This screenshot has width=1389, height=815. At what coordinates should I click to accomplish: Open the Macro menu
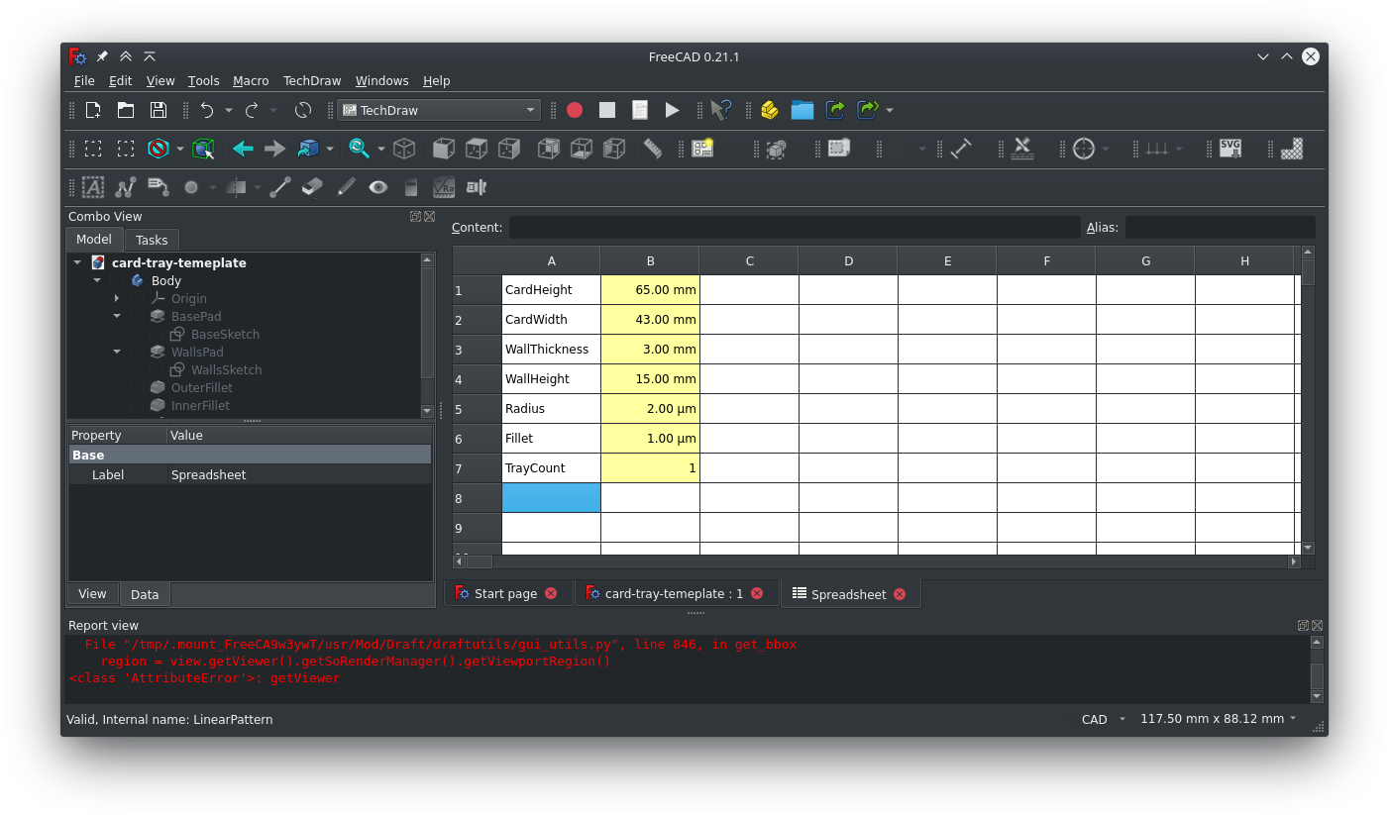[x=251, y=81]
